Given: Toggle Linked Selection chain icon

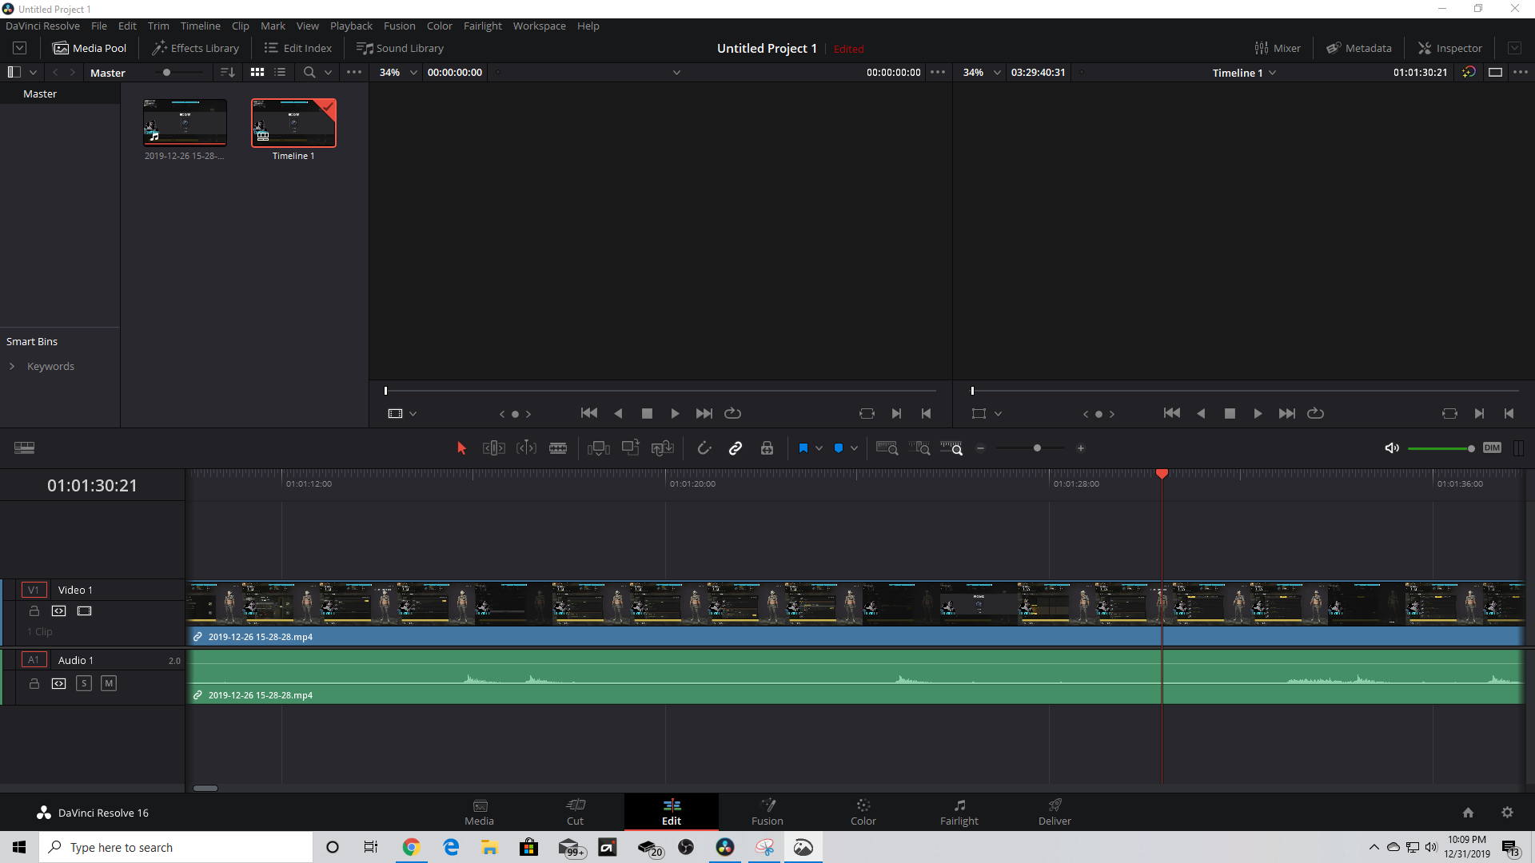Looking at the screenshot, I should [x=736, y=448].
